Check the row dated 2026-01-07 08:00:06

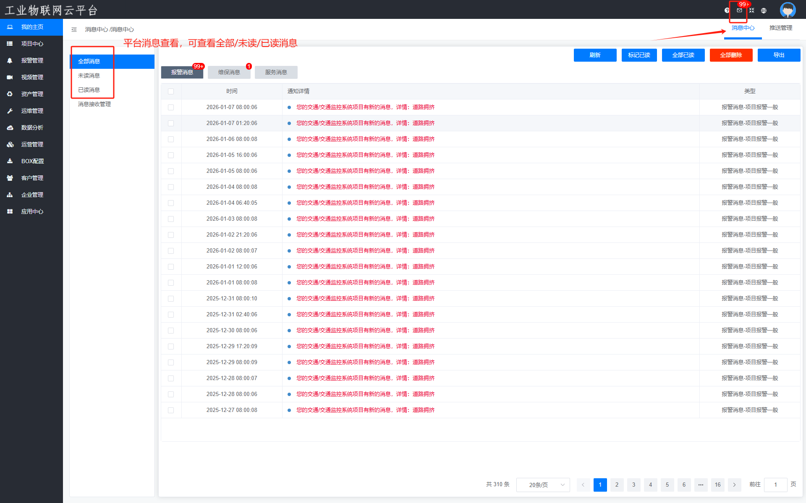tap(171, 107)
